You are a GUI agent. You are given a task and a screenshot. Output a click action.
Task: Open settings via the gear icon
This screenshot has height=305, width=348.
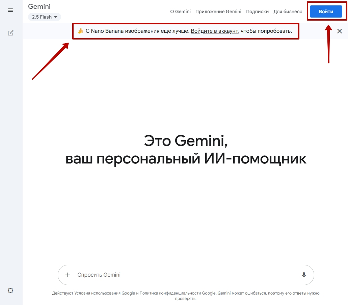(10, 290)
